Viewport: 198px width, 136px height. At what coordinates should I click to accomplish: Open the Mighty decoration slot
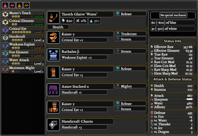(131, 86)
